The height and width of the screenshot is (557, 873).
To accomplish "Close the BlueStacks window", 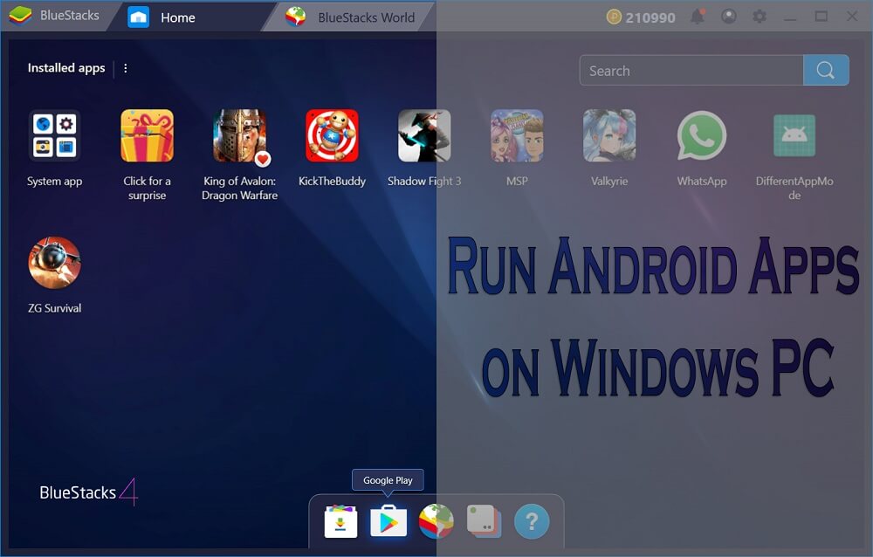I will 852,17.
